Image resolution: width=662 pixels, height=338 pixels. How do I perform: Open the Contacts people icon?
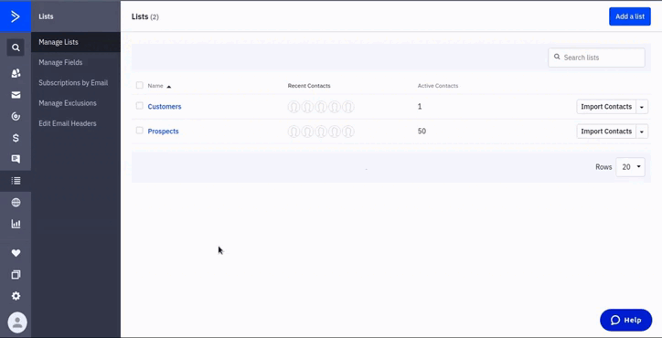16,73
